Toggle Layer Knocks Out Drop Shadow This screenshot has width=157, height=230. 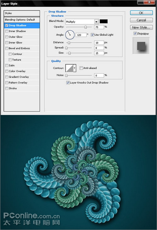[x=68, y=83]
